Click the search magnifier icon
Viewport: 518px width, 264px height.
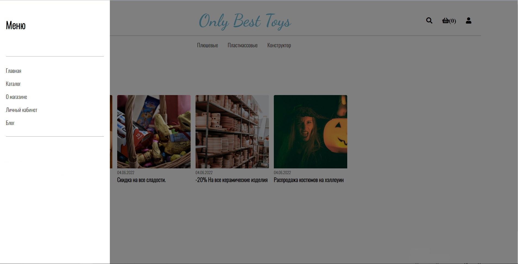tap(429, 21)
